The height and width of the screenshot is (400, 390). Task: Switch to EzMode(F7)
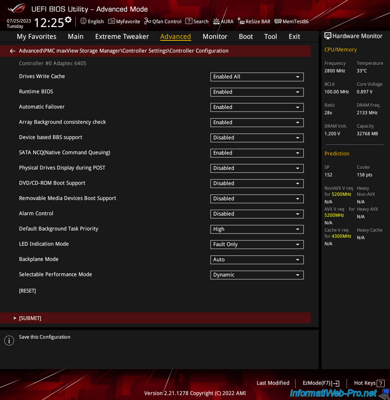(x=321, y=383)
